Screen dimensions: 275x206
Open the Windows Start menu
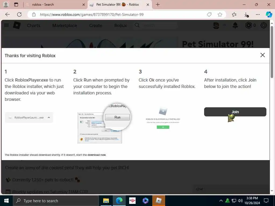pos(6,201)
